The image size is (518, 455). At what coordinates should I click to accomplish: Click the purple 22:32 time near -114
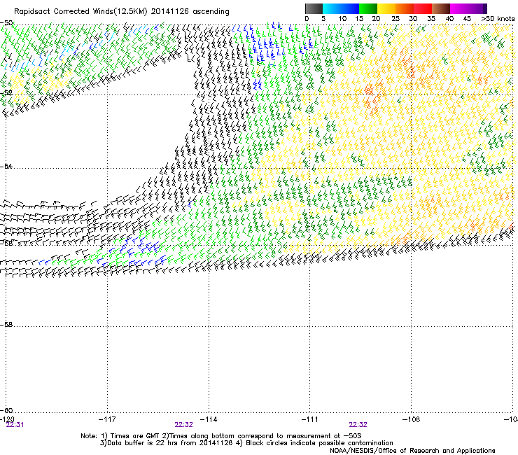(x=183, y=425)
